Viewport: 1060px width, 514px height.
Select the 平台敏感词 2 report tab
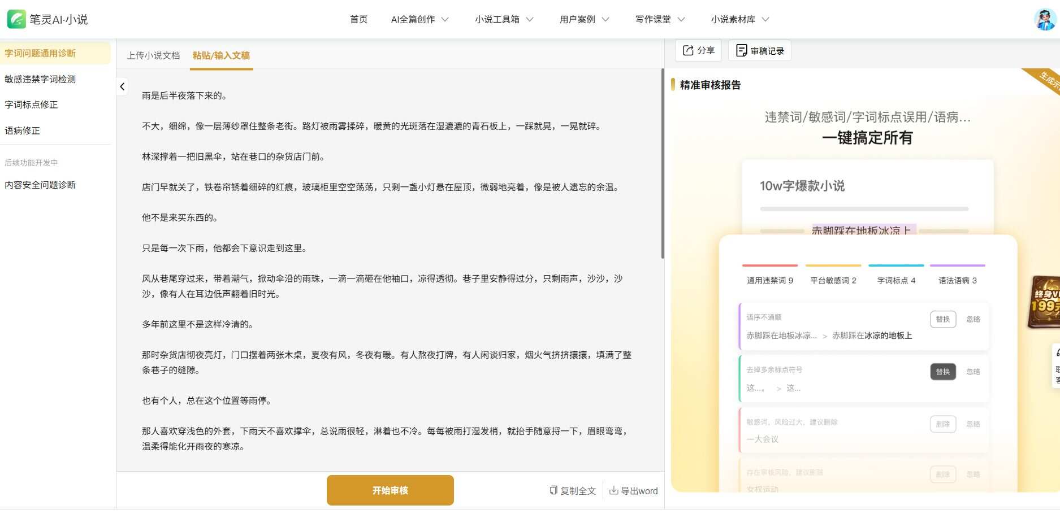833,280
